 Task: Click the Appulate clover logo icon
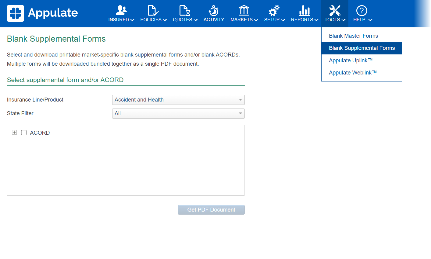pyautogui.click(x=15, y=13)
